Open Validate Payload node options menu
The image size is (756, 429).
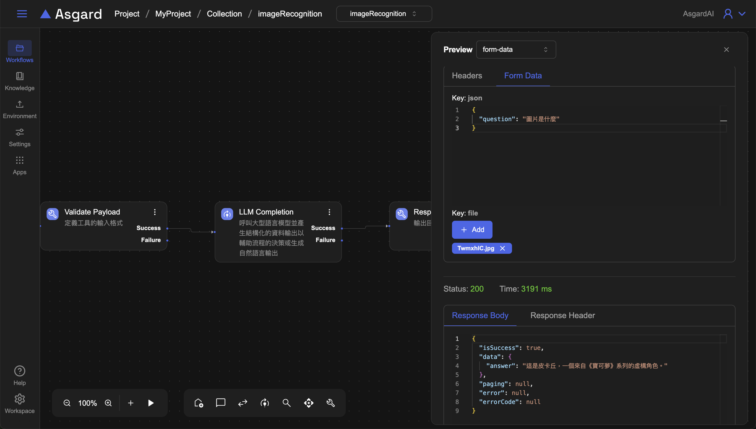tap(155, 212)
